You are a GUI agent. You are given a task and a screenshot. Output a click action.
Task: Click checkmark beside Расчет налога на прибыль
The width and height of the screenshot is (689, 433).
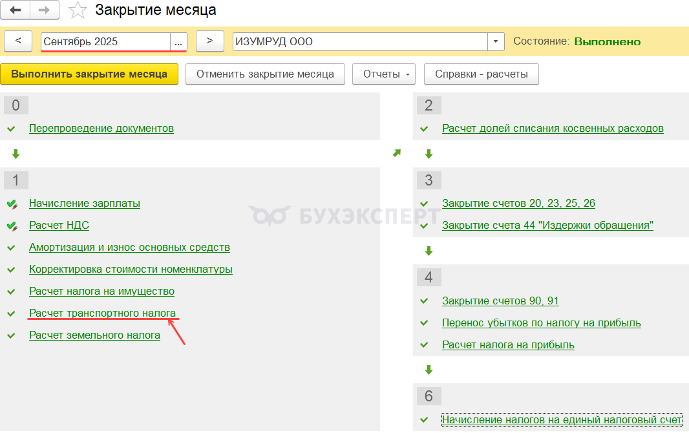[425, 344]
